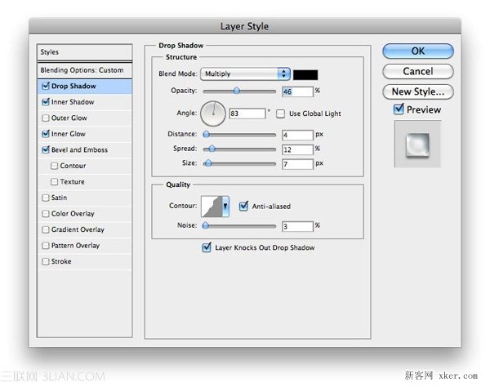Select the Stroke row label
The image size is (490, 387).
coord(61,261)
